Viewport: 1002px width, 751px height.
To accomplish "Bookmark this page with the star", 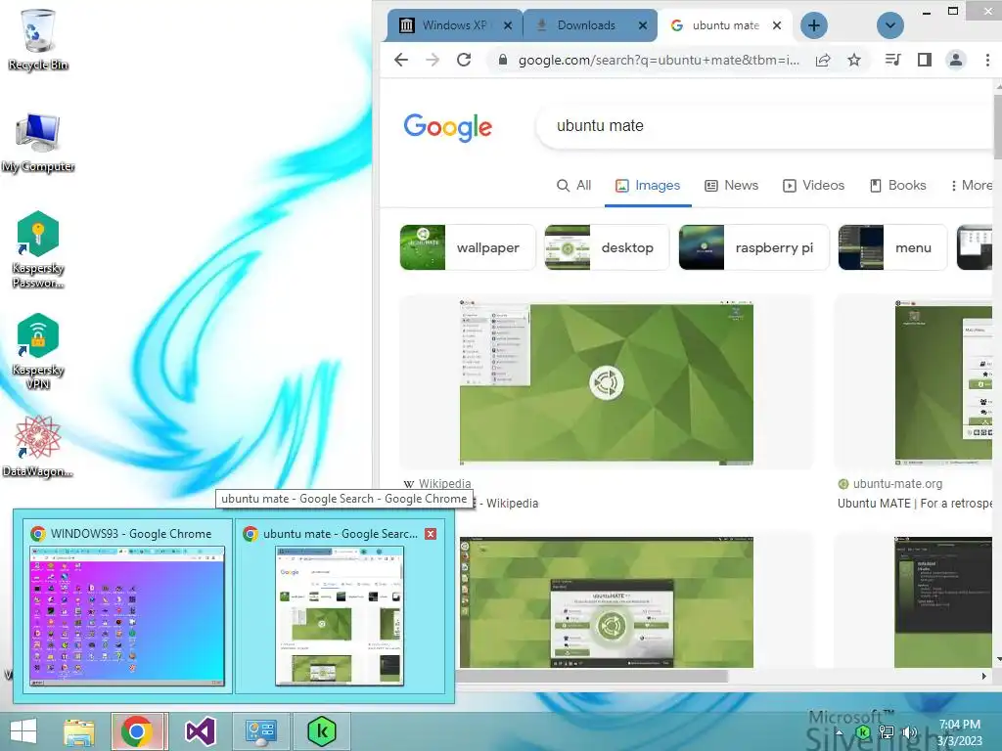I will 853,60.
